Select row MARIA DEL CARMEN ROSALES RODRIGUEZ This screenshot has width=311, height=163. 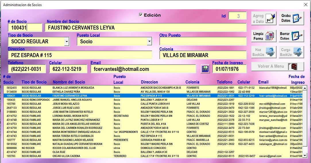(x=153, y=128)
